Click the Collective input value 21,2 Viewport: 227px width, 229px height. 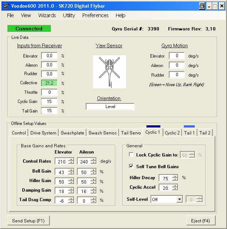click(x=49, y=83)
